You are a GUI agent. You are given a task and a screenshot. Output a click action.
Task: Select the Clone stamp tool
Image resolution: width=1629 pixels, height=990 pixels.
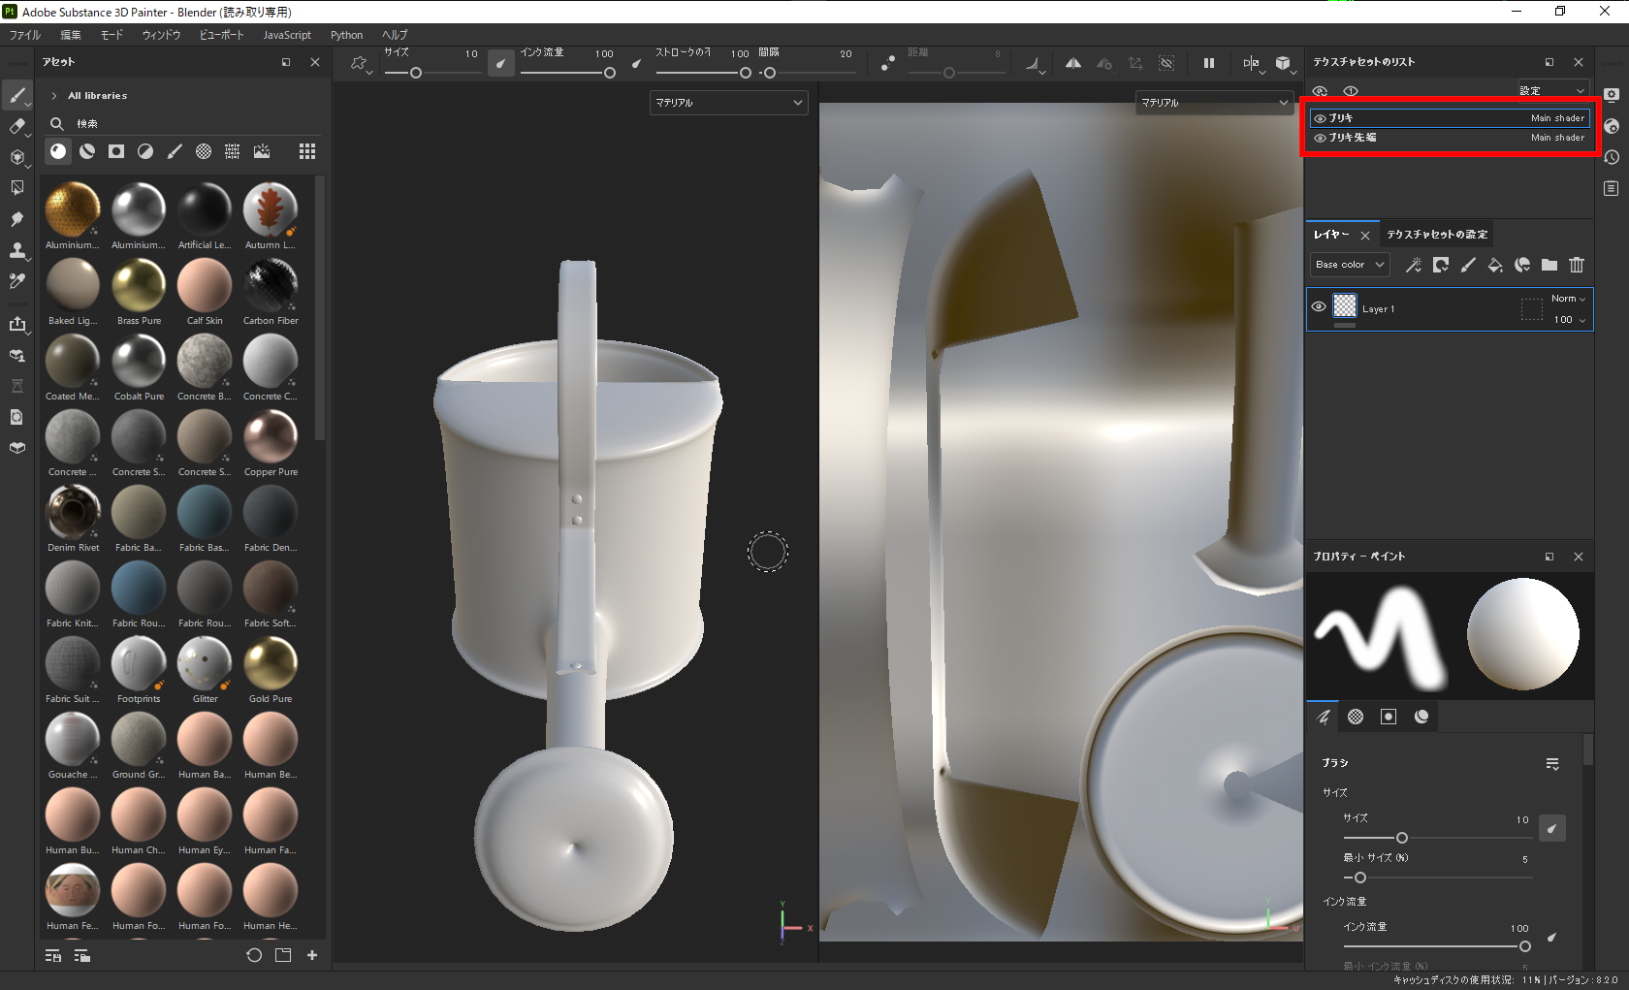click(16, 250)
